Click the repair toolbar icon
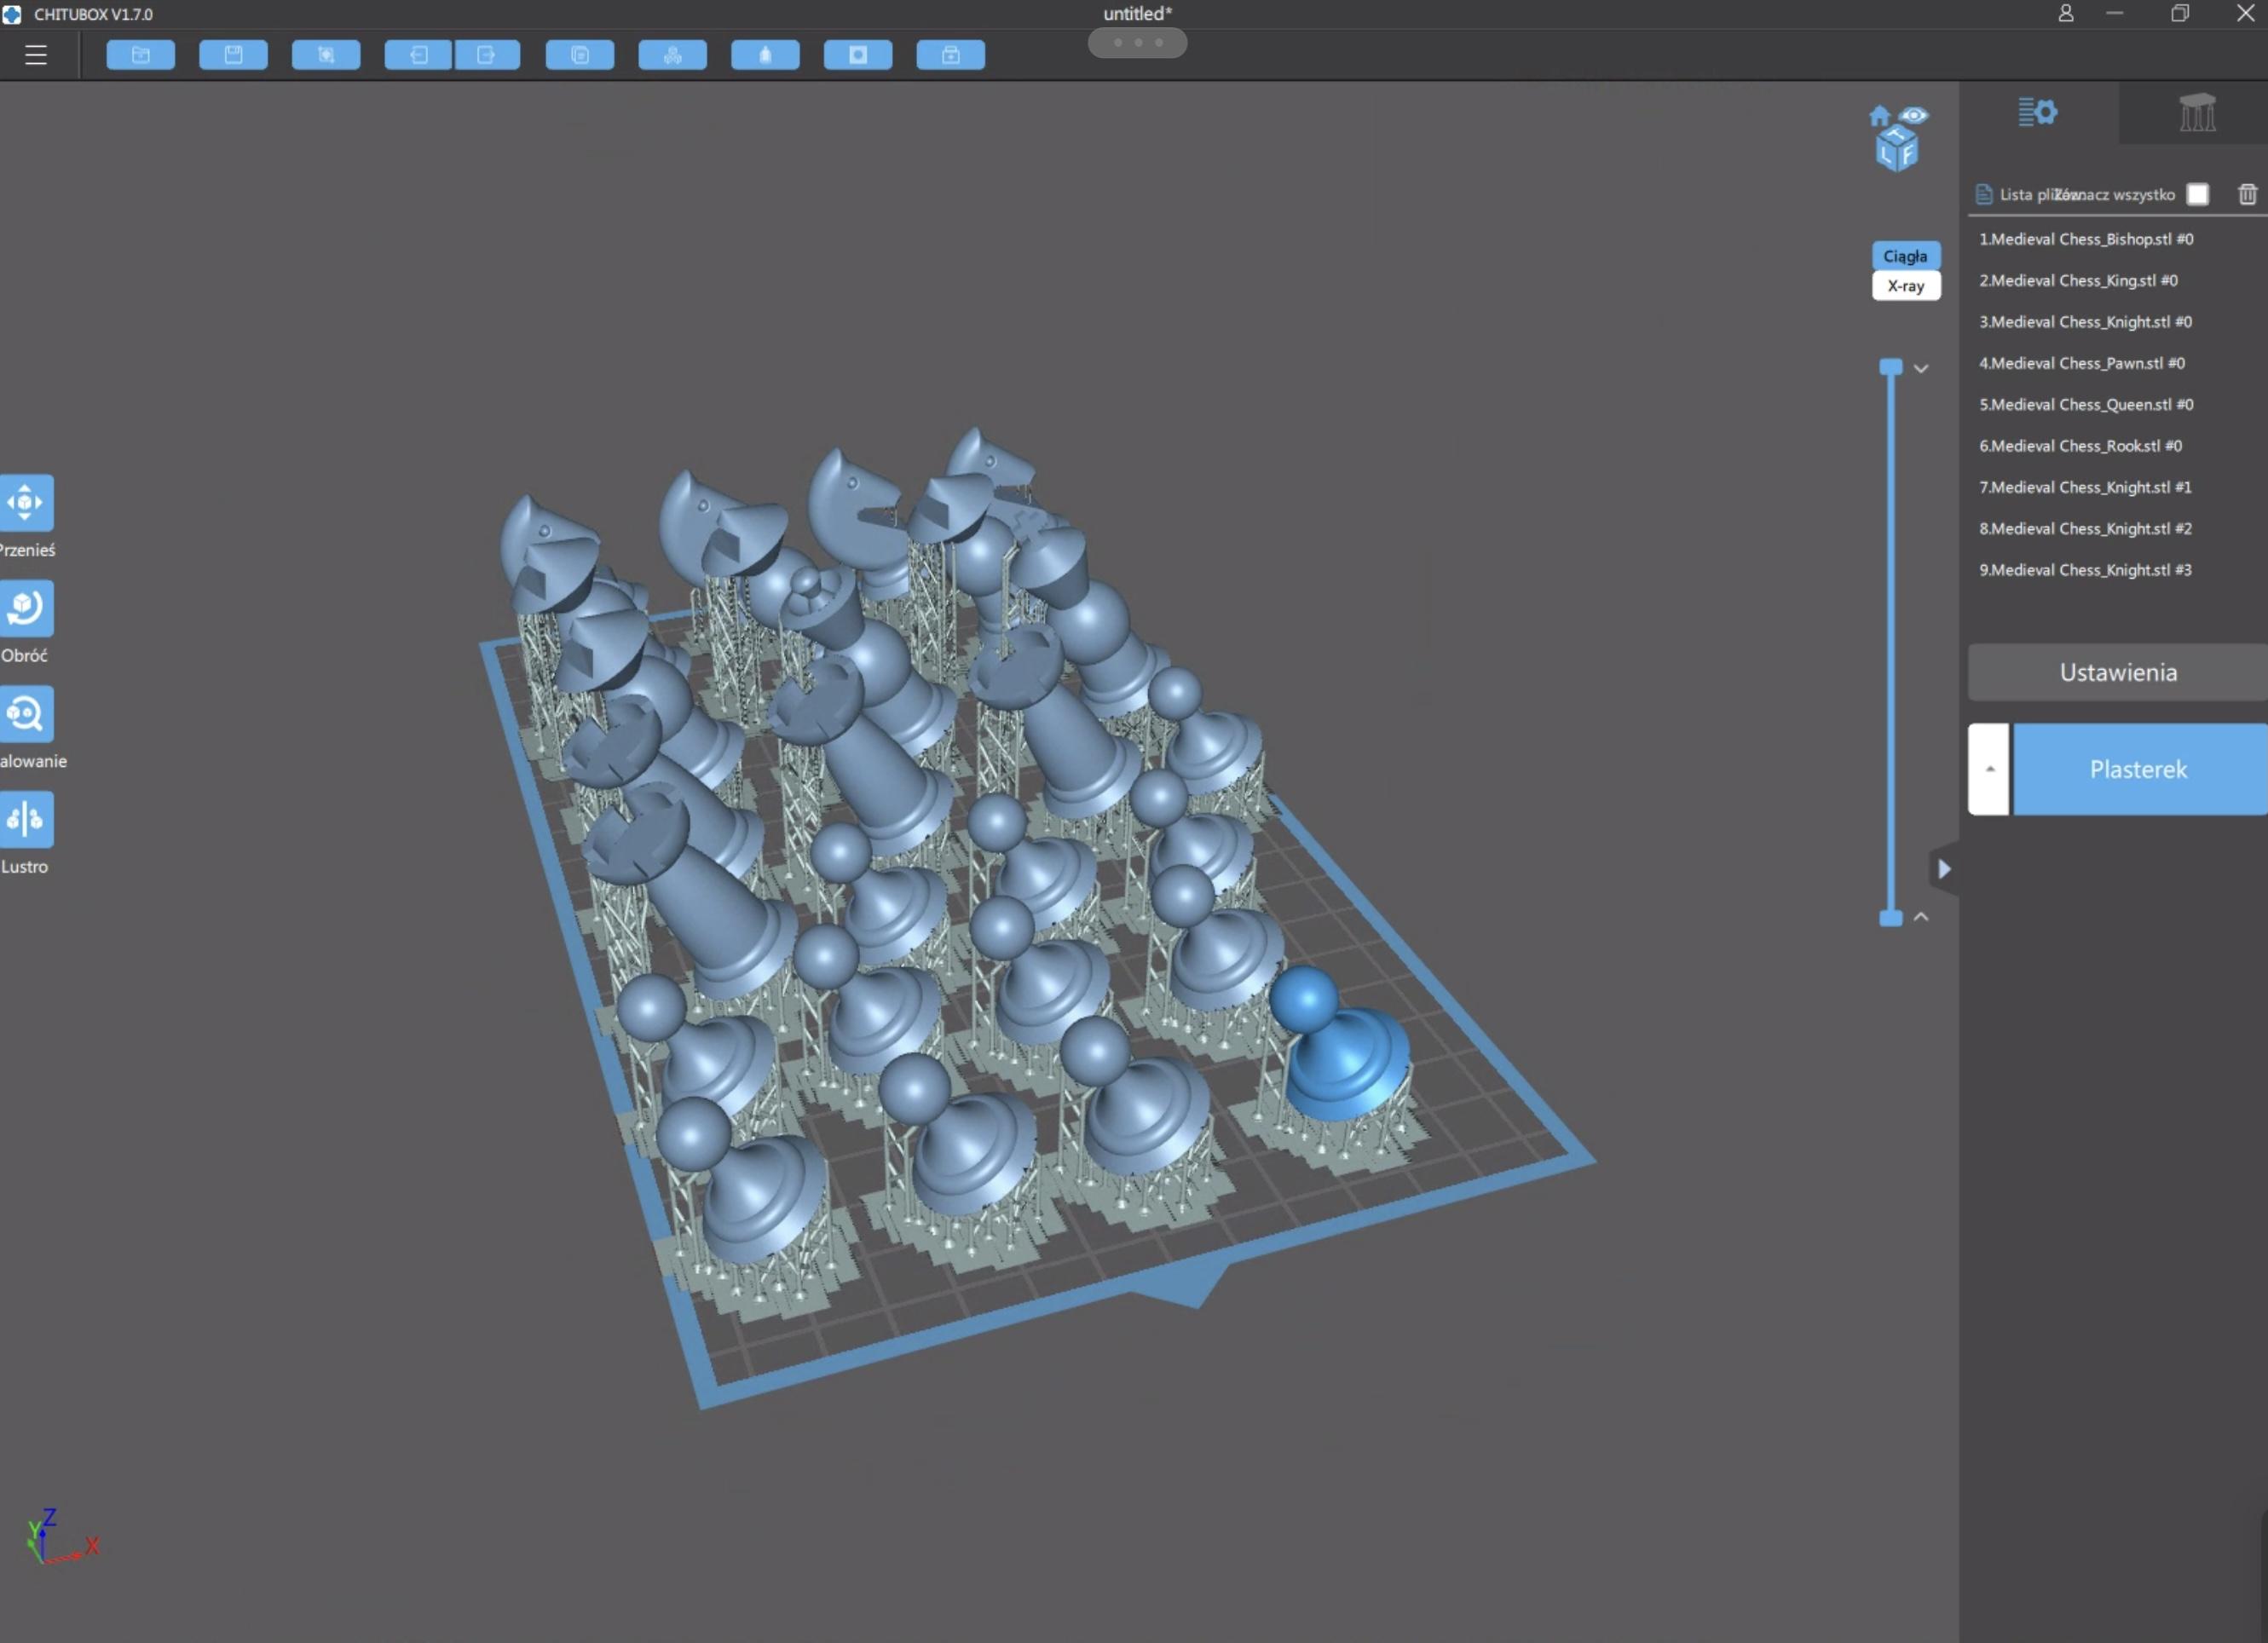 pyautogui.click(x=950, y=55)
